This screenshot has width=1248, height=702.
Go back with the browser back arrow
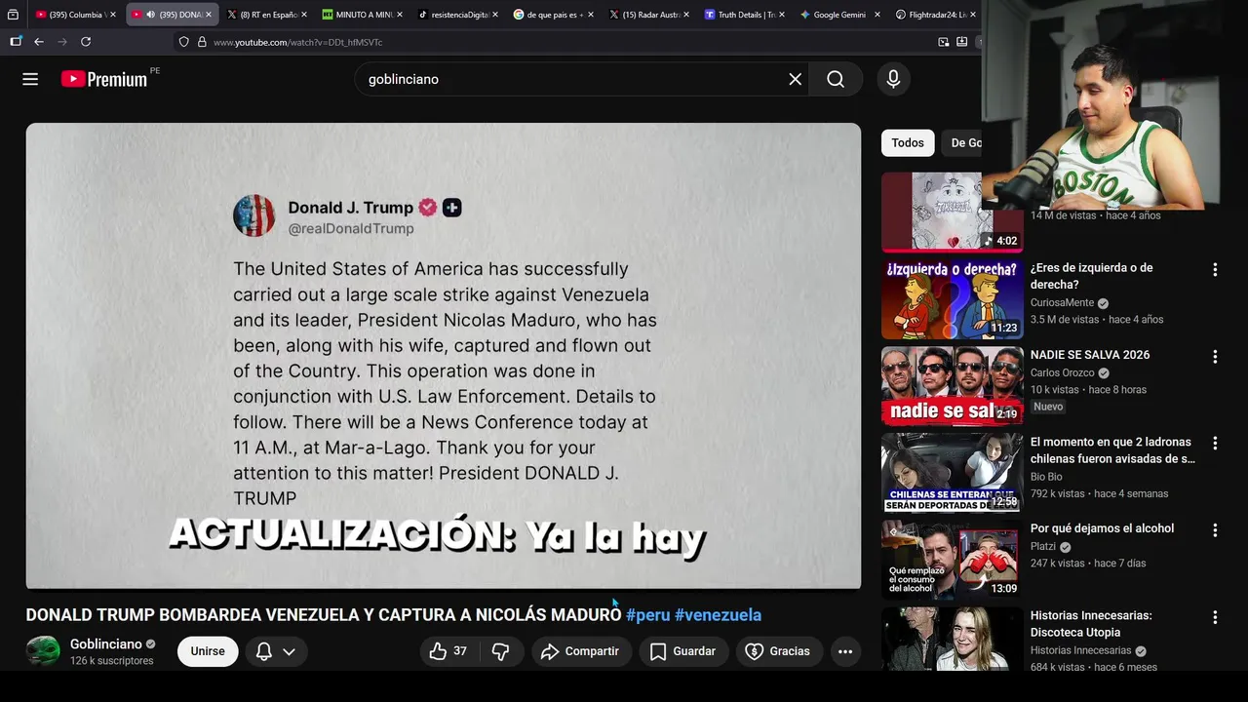point(38,42)
